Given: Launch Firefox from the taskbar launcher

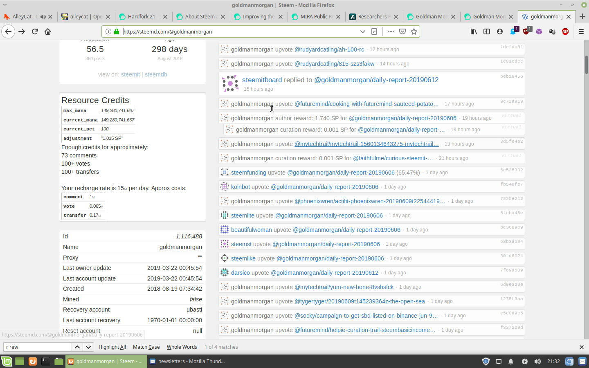Looking at the screenshot, I should pyautogui.click(x=33, y=361).
